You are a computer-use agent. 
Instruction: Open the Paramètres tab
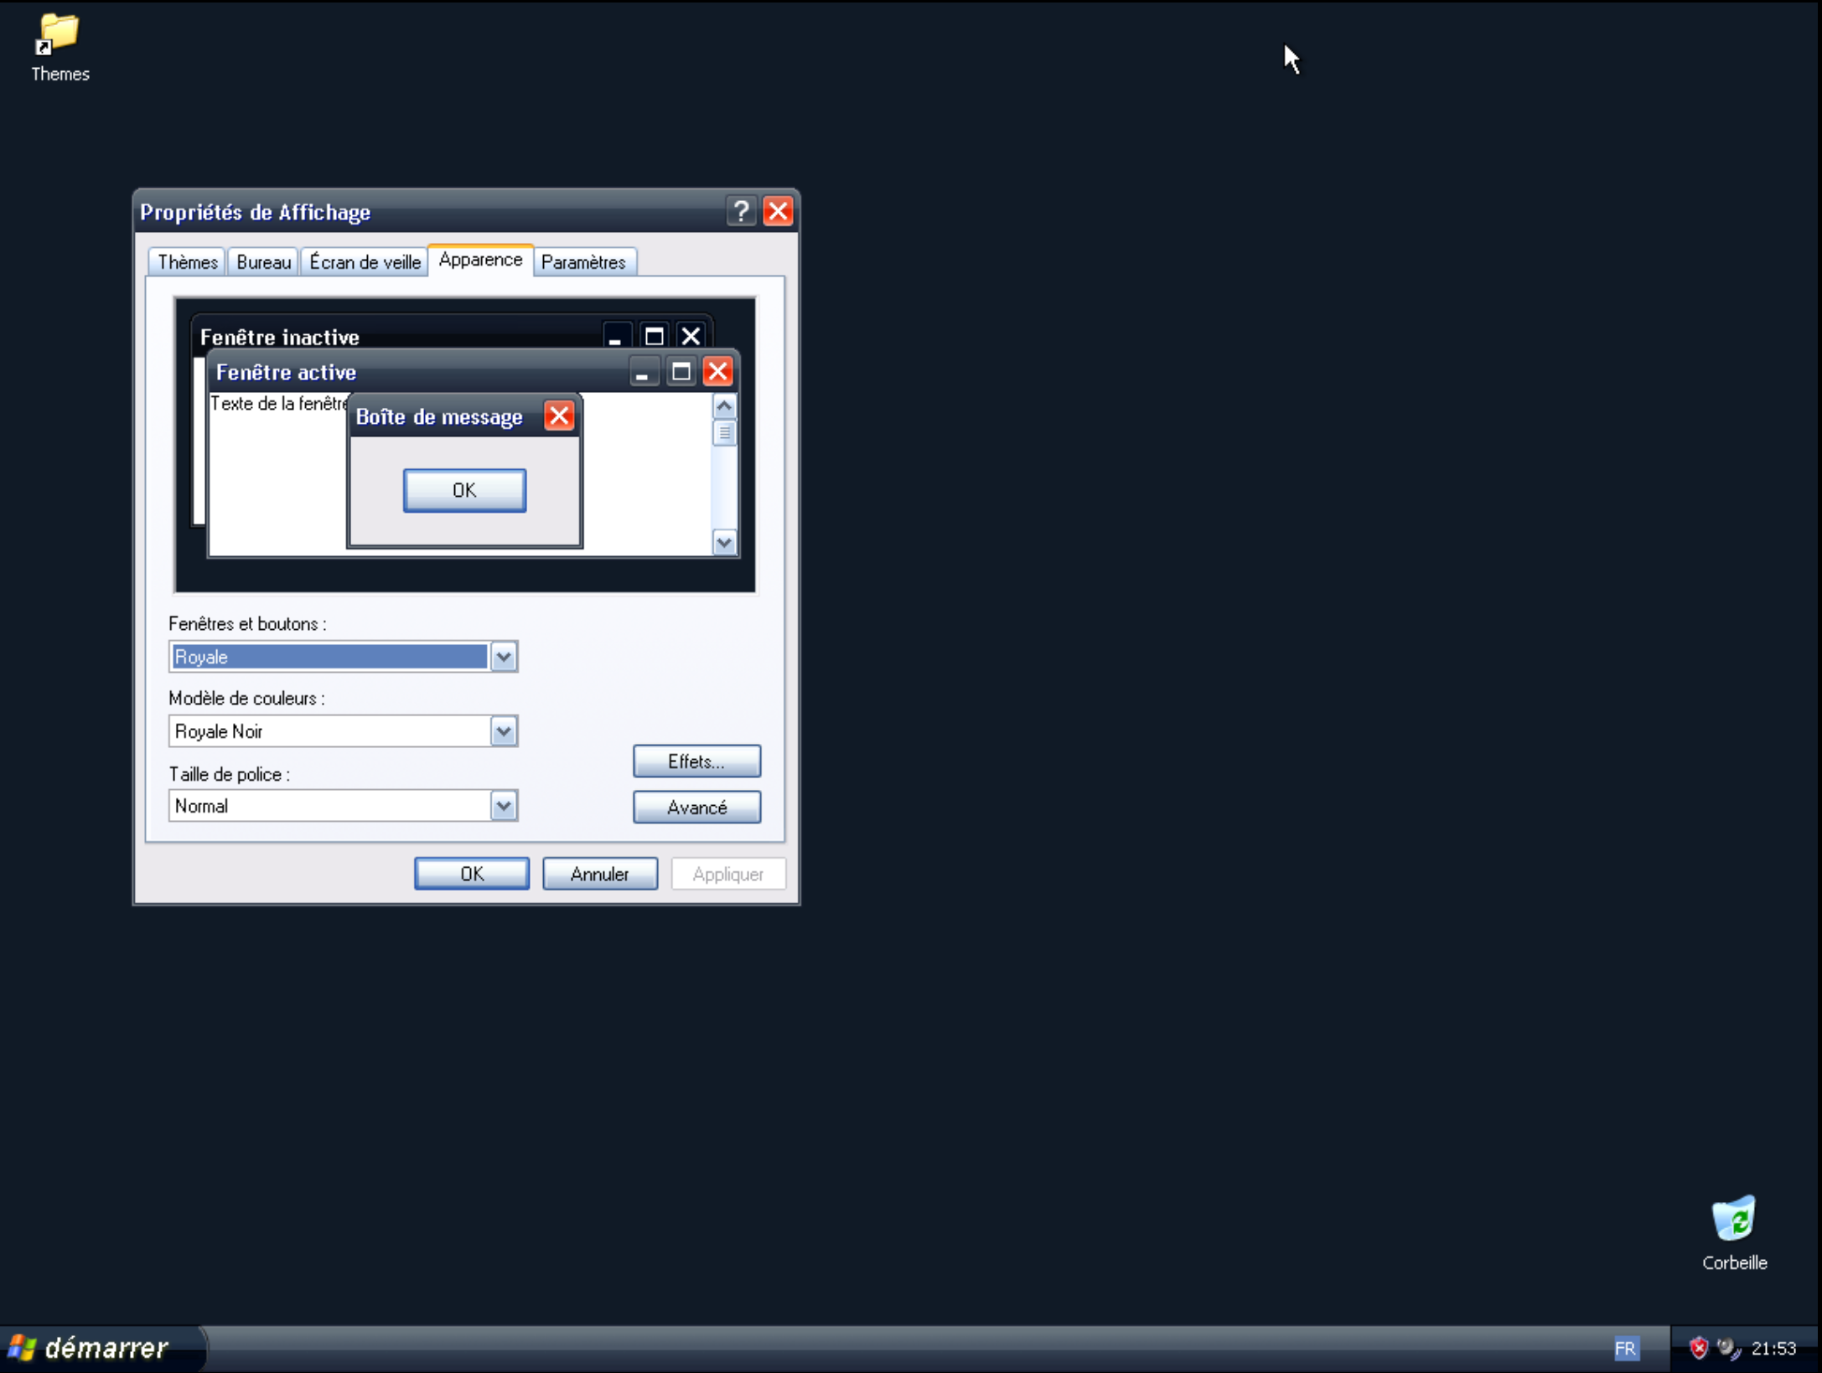pyautogui.click(x=583, y=262)
